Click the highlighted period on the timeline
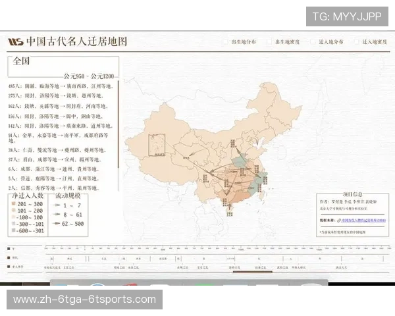Screen dimensions: 395x316 pos(253,271)
